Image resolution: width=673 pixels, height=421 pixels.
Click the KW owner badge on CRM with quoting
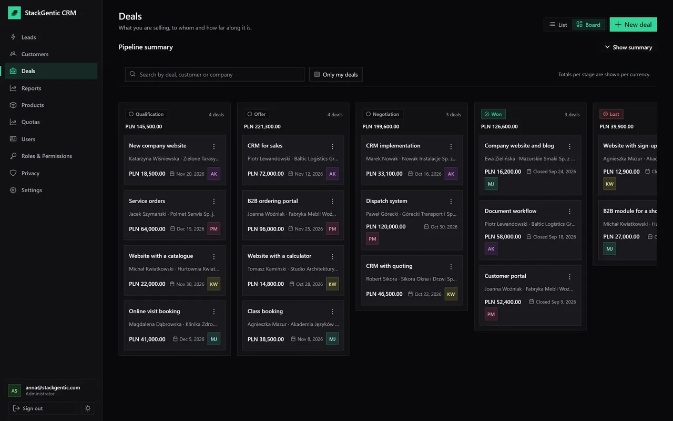pos(451,294)
